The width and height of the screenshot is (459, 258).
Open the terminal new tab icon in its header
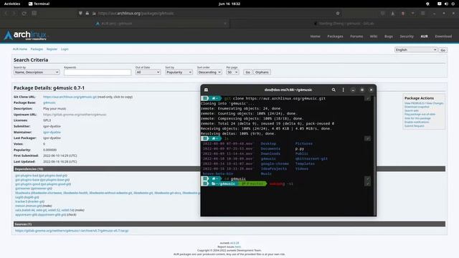(x=206, y=90)
